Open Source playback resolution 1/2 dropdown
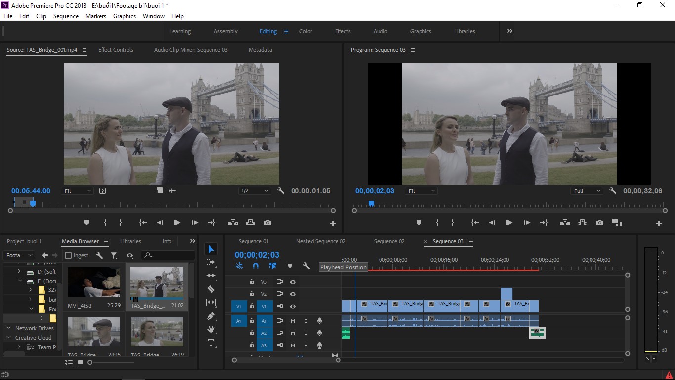 tap(254, 191)
